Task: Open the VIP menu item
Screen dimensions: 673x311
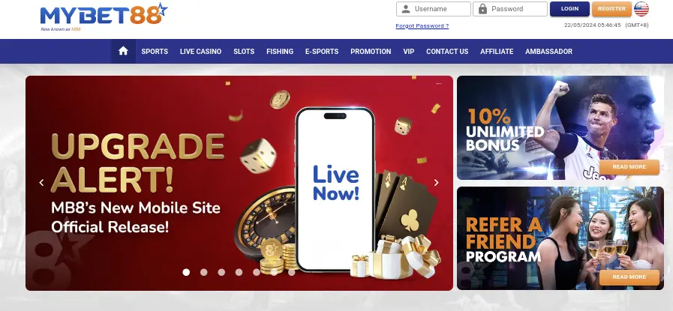Action: [409, 52]
